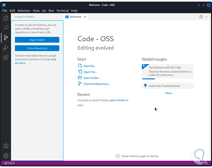Click errors and warnings status bar indicator

click(9, 163)
